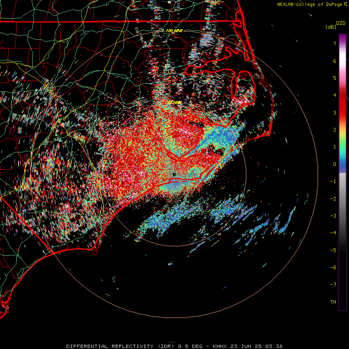The height and width of the screenshot is (349, 349).
Task: Click the ZDR color scale bar
Action: 342,172
